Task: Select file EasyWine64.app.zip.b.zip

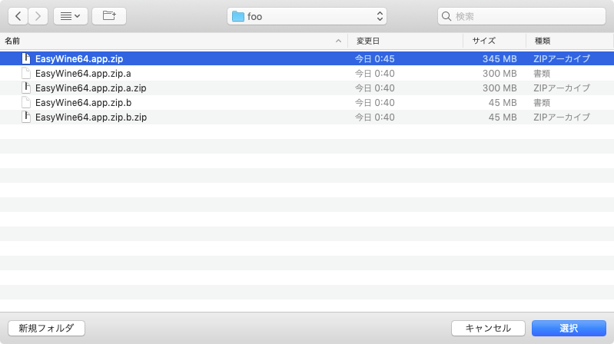Action: 307,117
